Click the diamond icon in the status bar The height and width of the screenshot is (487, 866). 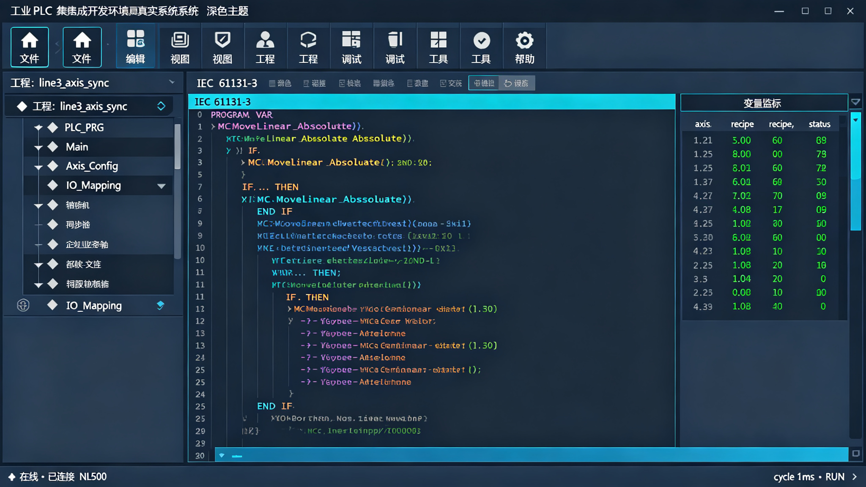[x=12, y=477]
